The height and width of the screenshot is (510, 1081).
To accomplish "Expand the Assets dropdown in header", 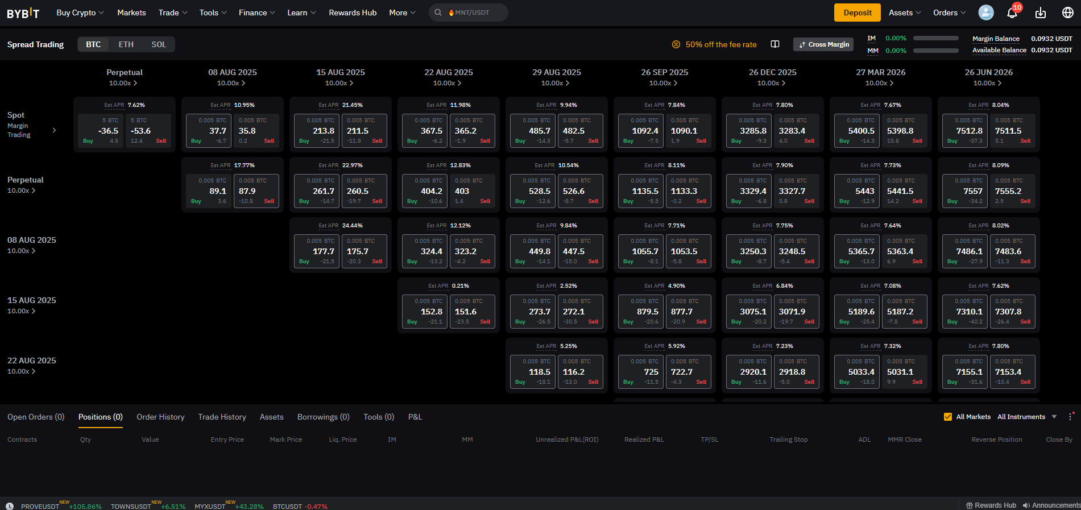I will (905, 13).
